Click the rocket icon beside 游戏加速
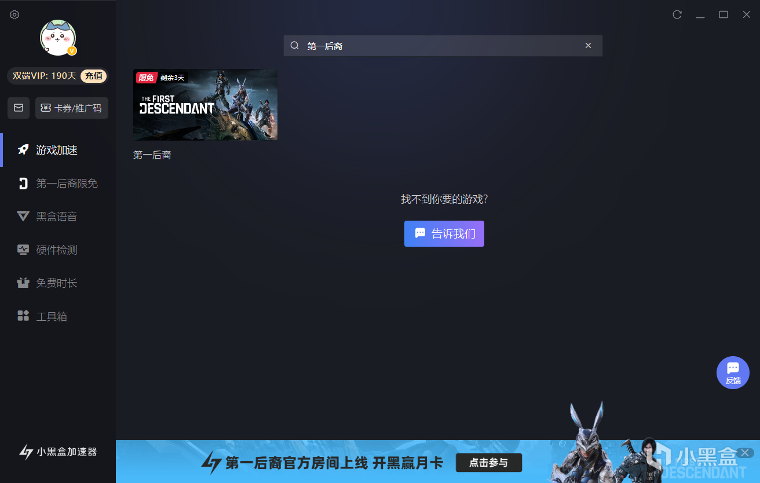This screenshot has height=483, width=760. click(x=23, y=150)
